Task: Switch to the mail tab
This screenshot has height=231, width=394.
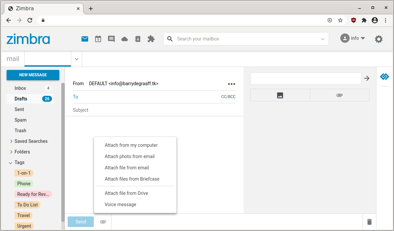Action: coord(13,59)
